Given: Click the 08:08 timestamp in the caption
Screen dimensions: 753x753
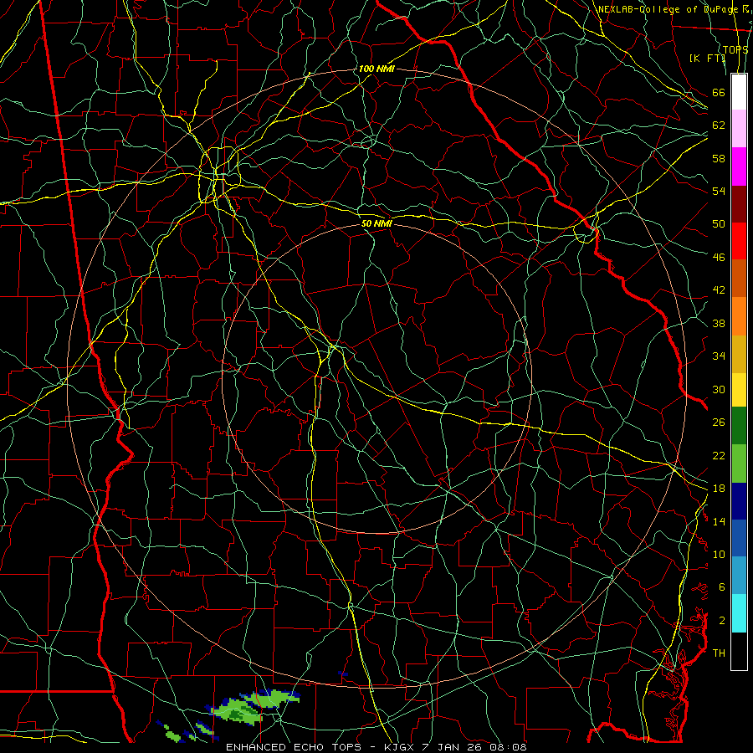Looking at the screenshot, I should point(508,747).
